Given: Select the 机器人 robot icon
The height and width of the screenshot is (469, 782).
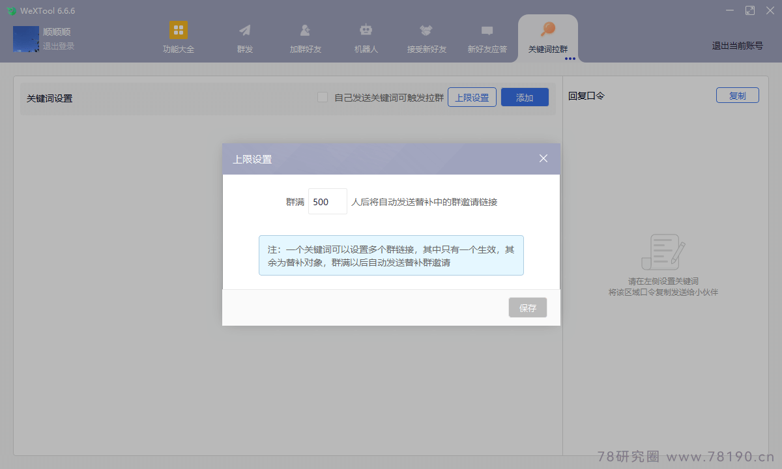Looking at the screenshot, I should click(x=365, y=29).
